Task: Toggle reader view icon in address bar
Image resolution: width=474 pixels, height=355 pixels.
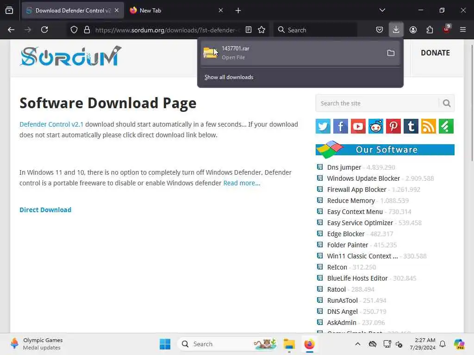Action: click(249, 30)
